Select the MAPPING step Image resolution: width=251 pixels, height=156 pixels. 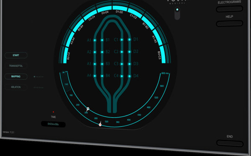(x=16, y=76)
